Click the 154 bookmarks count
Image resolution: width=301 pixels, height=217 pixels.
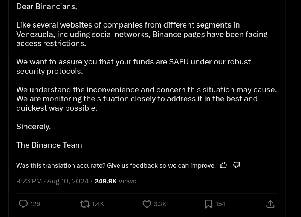[x=220, y=204]
